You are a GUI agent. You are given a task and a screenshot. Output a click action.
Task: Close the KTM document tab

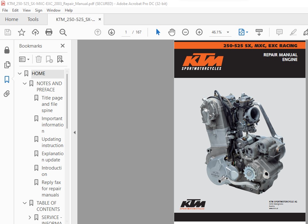pyautogui.click(x=100, y=19)
